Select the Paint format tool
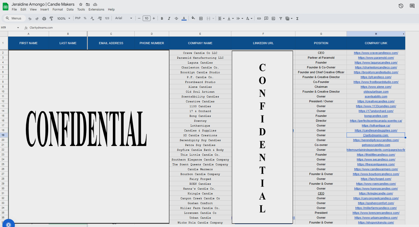The width and height of the screenshot is (419, 227). tap(51, 19)
